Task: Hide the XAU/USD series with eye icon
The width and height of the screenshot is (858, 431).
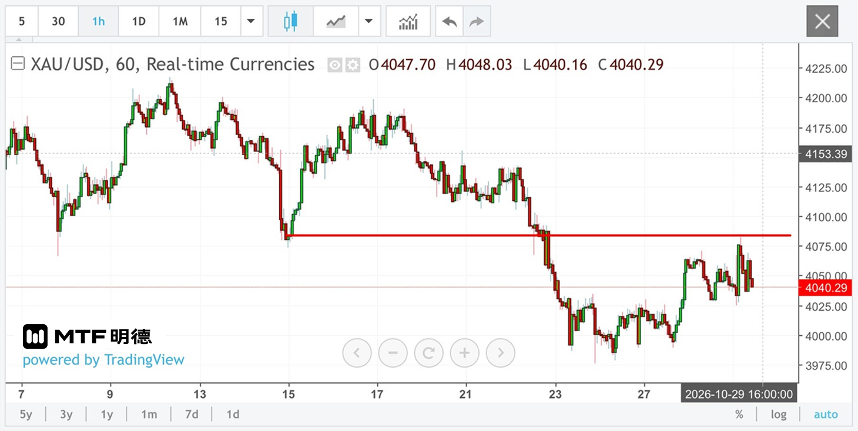Action: 334,65
